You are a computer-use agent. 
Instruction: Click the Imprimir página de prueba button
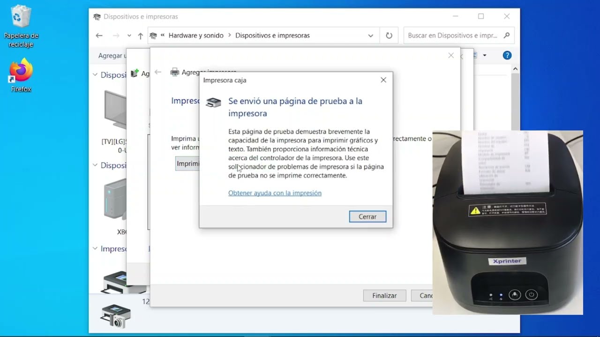pos(187,164)
